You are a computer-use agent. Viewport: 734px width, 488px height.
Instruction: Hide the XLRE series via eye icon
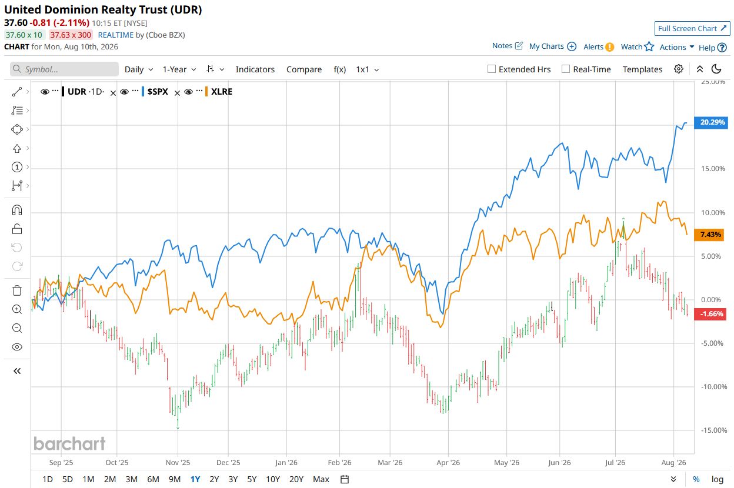[189, 92]
